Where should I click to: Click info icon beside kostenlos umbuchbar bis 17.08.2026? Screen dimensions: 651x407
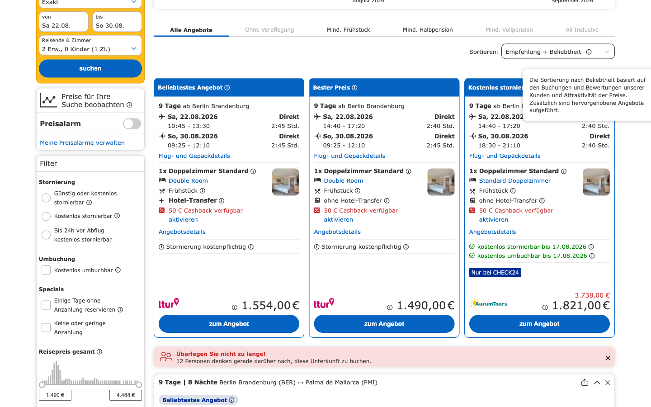tap(592, 256)
